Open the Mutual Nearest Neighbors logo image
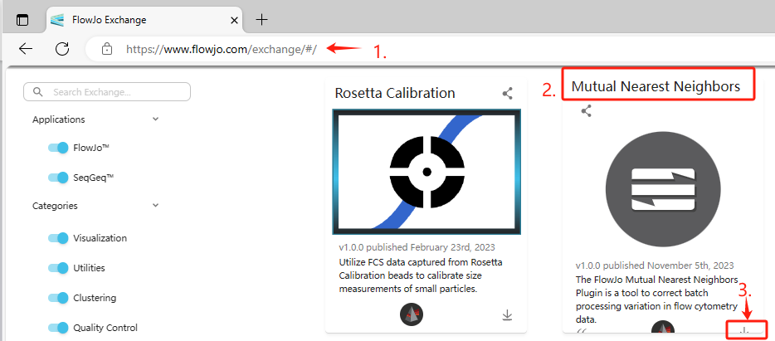The height and width of the screenshot is (341, 775). click(663, 189)
